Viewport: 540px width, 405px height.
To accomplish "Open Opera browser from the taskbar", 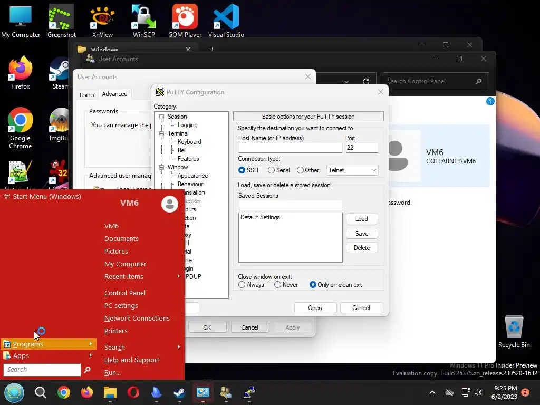I will pyautogui.click(x=133, y=392).
